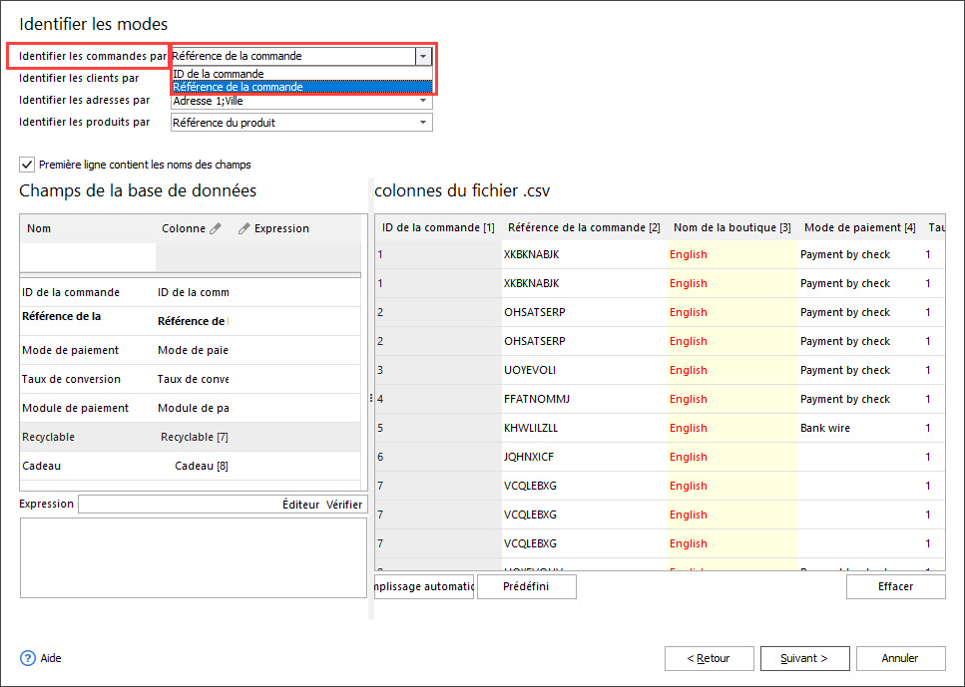Click the Retour button

coord(709,658)
